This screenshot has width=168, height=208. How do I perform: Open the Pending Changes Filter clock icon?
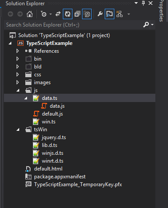pos(44,14)
